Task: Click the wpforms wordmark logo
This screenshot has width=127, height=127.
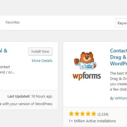Action: tap(87, 76)
